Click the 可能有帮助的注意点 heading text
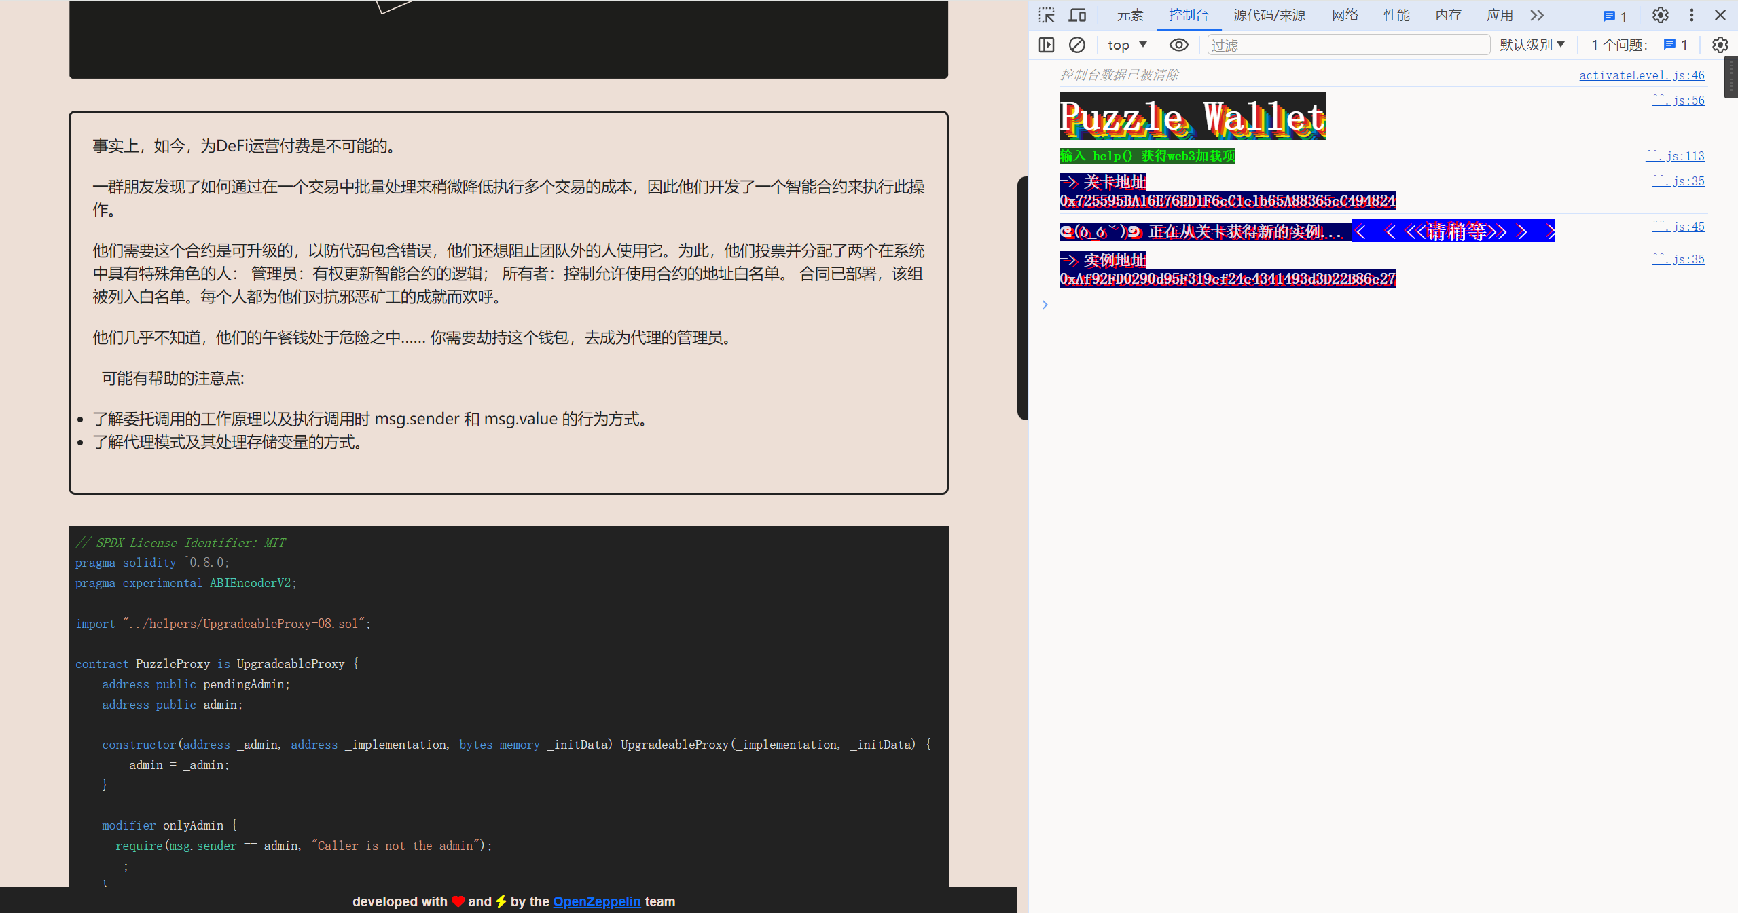Image resolution: width=1738 pixels, height=913 pixels. tap(173, 378)
